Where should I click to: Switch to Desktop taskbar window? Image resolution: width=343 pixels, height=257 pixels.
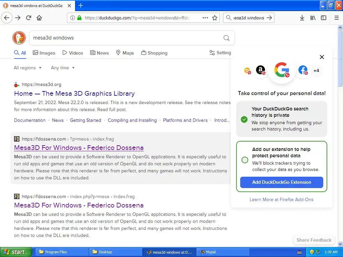pyautogui.click(x=116, y=252)
